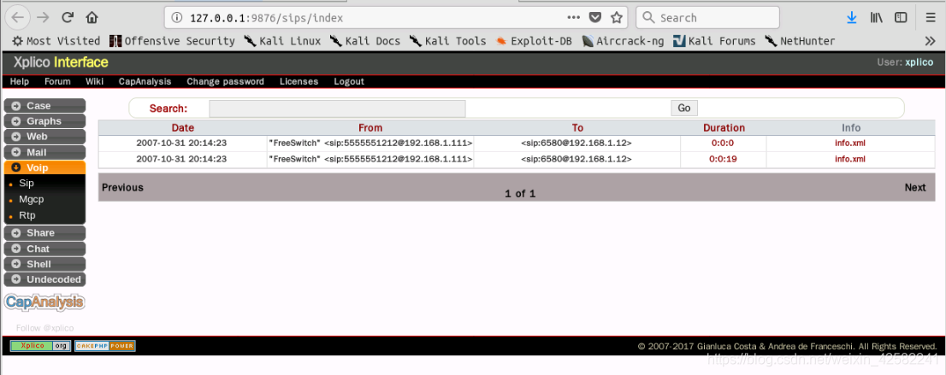Screen dimensions: 946x375
Task: Open Change password menu item
Action: (225, 81)
